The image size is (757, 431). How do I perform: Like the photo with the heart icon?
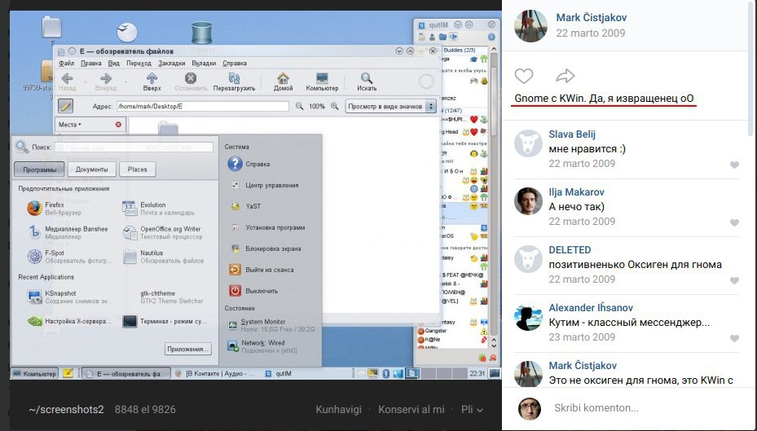(x=523, y=76)
